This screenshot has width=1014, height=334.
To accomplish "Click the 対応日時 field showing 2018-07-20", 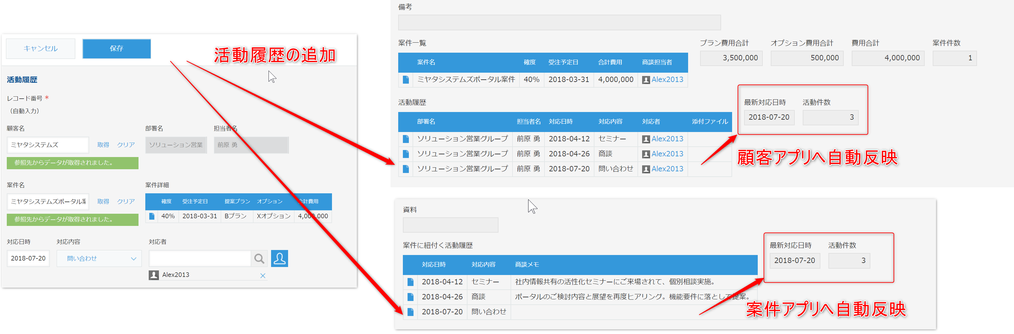I will [28, 258].
